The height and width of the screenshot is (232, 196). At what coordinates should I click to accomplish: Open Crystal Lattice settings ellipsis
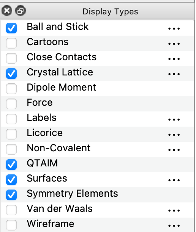point(174,74)
